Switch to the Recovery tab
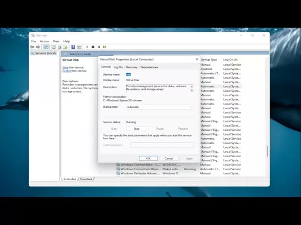 click(x=132, y=67)
